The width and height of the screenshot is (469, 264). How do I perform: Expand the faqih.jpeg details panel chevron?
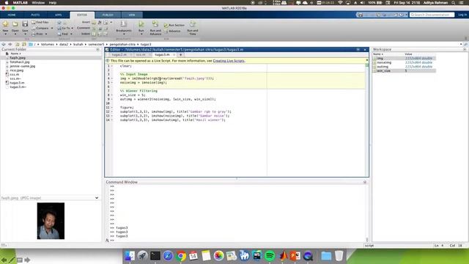tap(97, 198)
